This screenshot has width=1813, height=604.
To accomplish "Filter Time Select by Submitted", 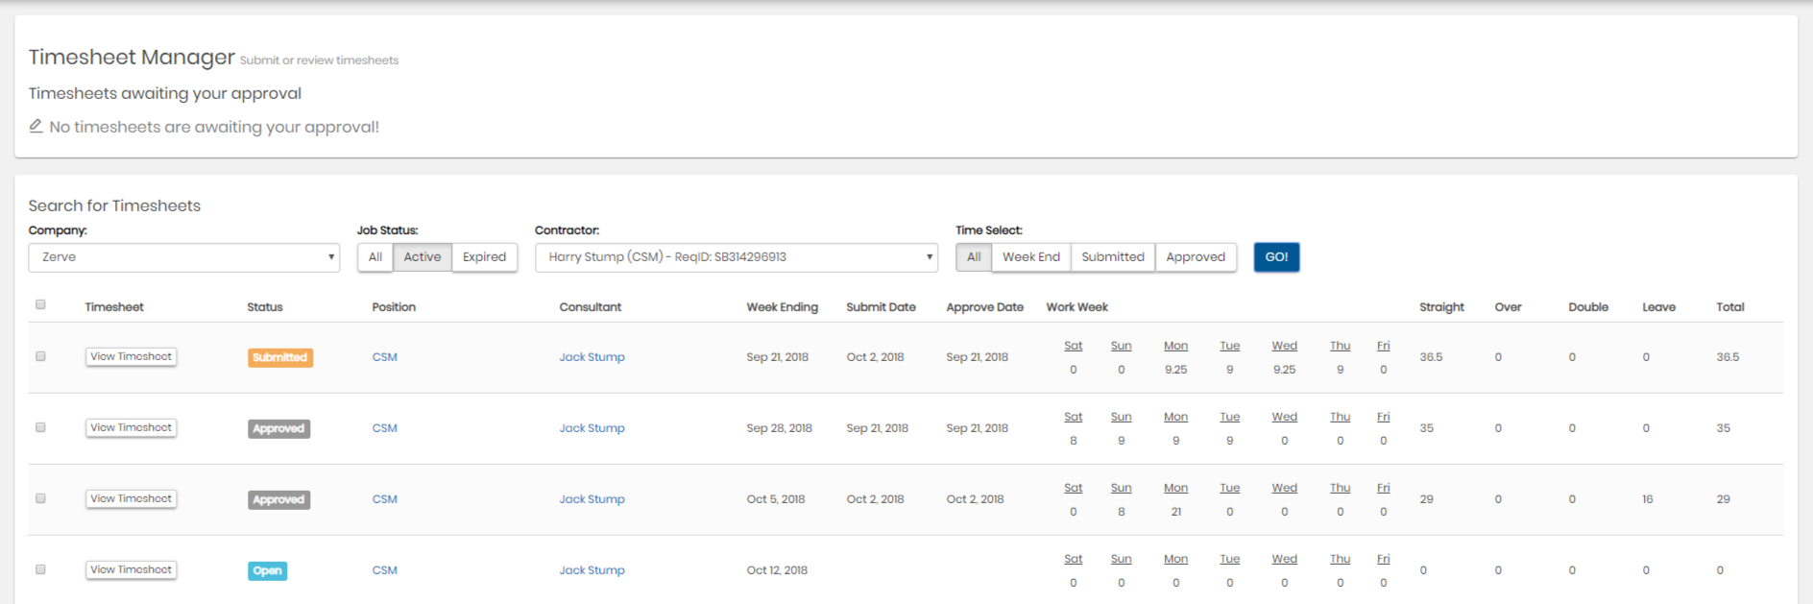I will pos(1112,257).
